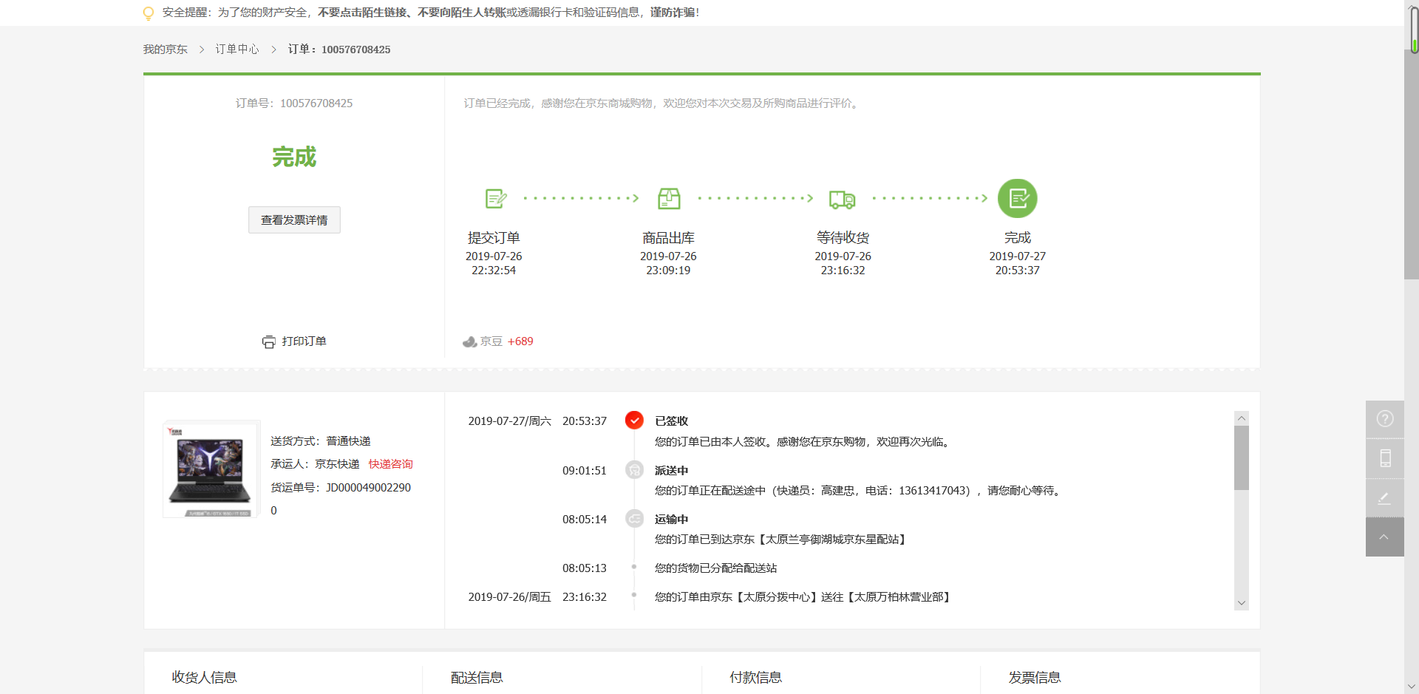The image size is (1419, 694).
Task: Click the 京豆 bean icon
Action: point(469,341)
